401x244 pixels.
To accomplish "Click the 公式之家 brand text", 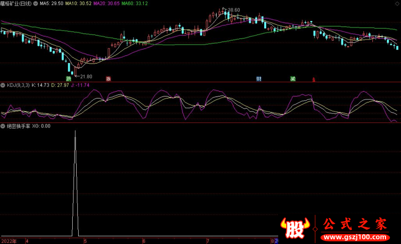I will [354, 223].
